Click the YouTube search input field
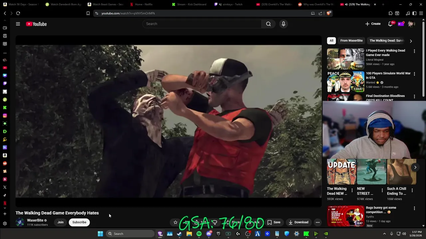The width and height of the screenshot is (426, 239). [x=202, y=24]
